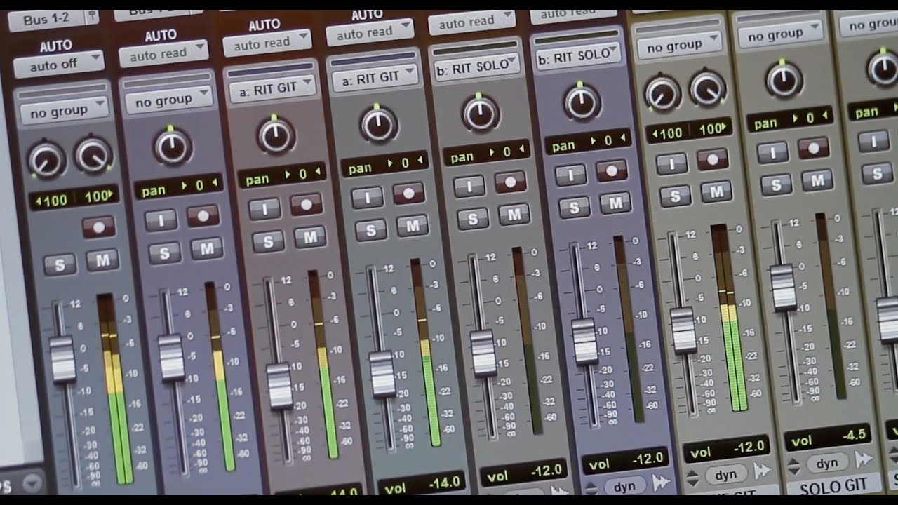
Task: Mute the auto off channel with the M button
Action: [102, 260]
